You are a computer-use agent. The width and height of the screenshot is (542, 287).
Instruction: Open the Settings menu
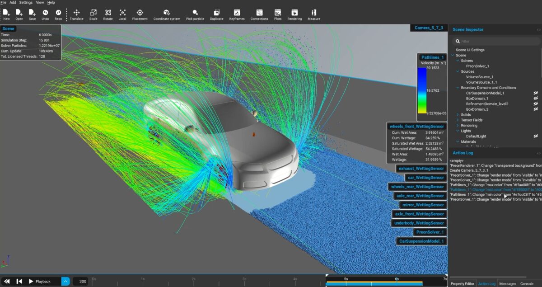(25, 2)
